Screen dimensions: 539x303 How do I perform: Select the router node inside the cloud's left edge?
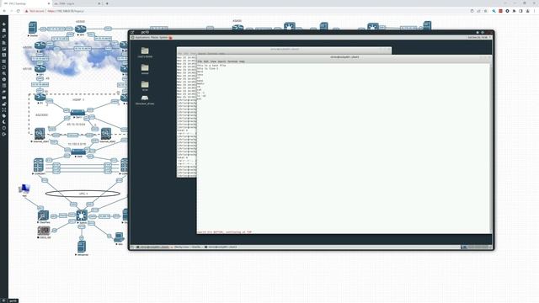40,45
